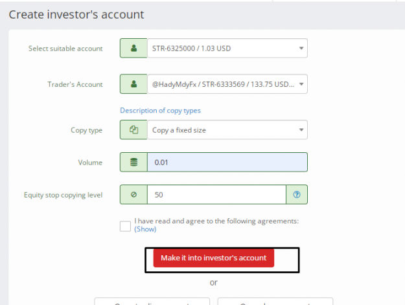This screenshot has height=305, width=405.
Task: Open the Trader's Account dropdown
Action: tap(227, 84)
